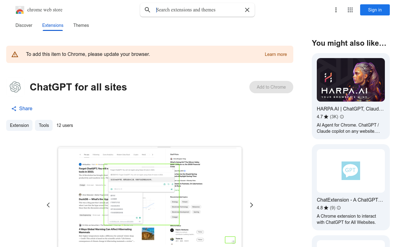Screen dimensions: 396x247
Task: Open the extension screenshot preview image
Action: (x=150, y=197)
